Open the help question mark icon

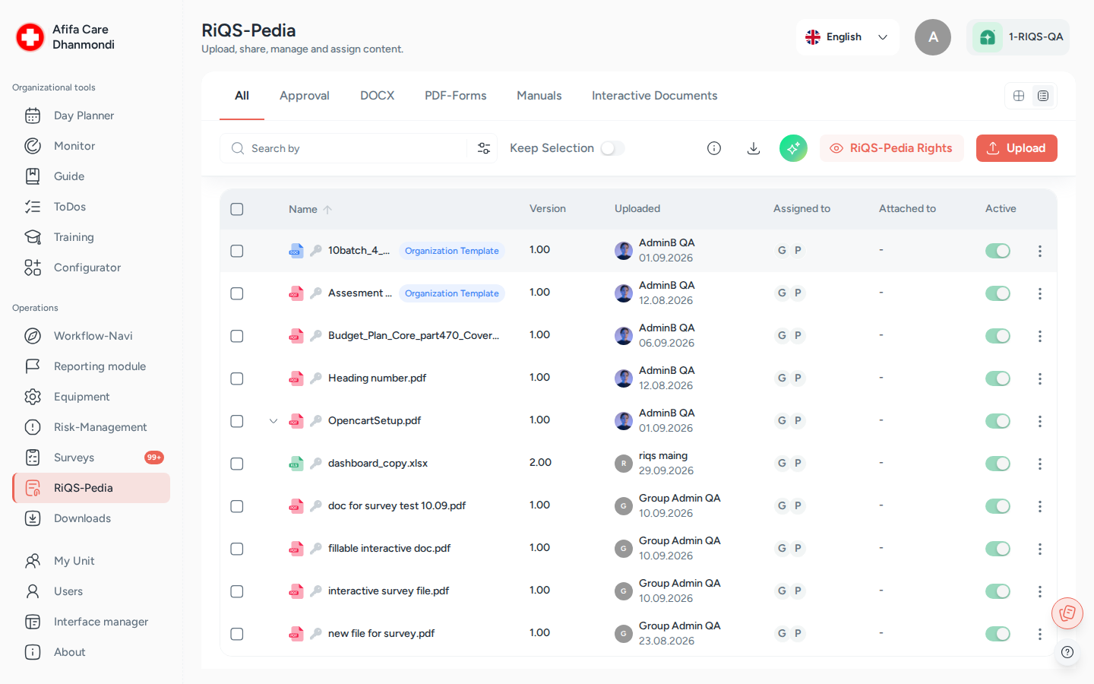coord(1067,652)
